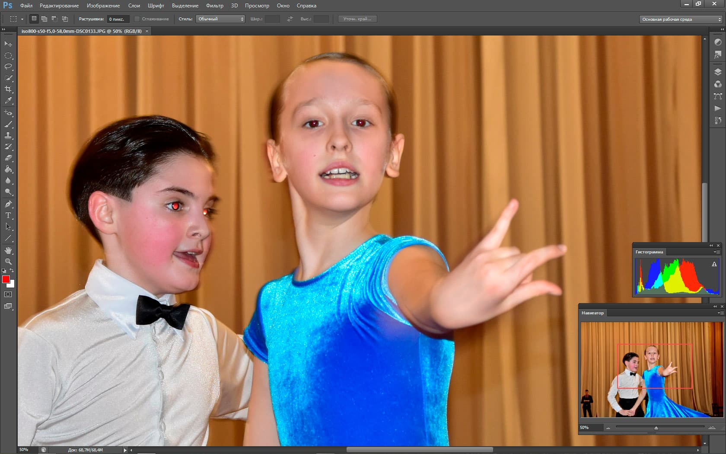Select the Hand tool
726x454 pixels.
(8, 250)
